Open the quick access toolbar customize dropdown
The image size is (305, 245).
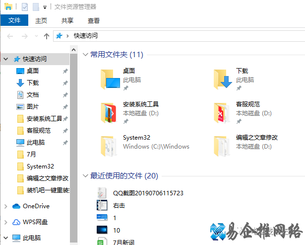click(x=45, y=7)
